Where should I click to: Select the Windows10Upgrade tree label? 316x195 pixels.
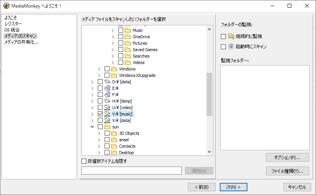[x=137, y=75]
